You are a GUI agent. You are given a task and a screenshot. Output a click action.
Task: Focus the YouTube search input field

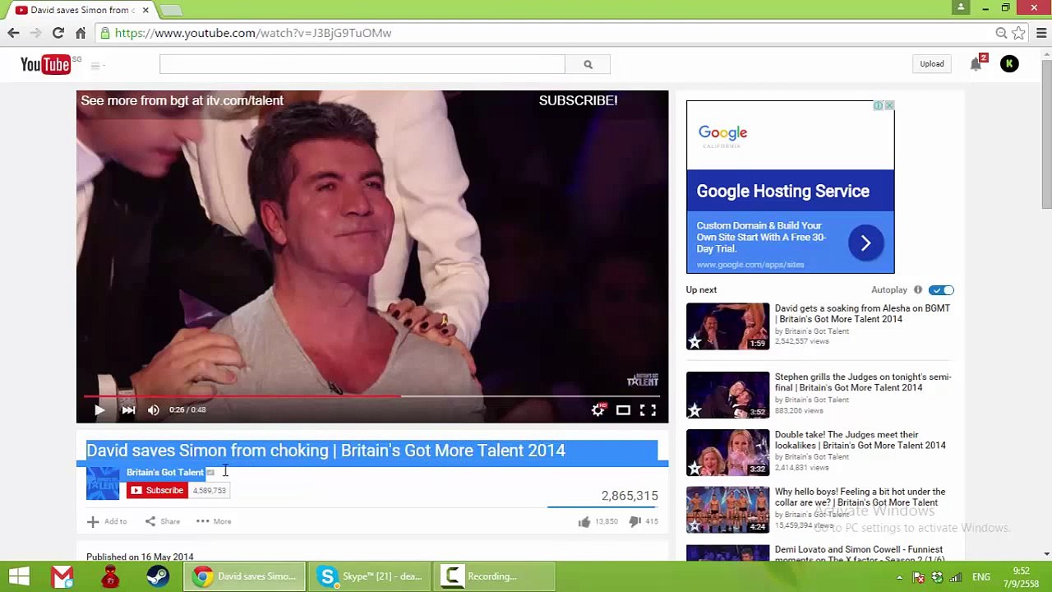362,64
